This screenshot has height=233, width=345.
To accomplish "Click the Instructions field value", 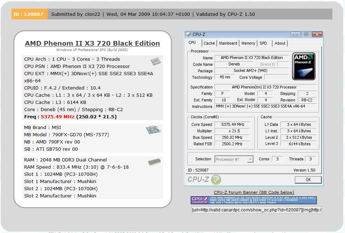I will pos(265,106).
